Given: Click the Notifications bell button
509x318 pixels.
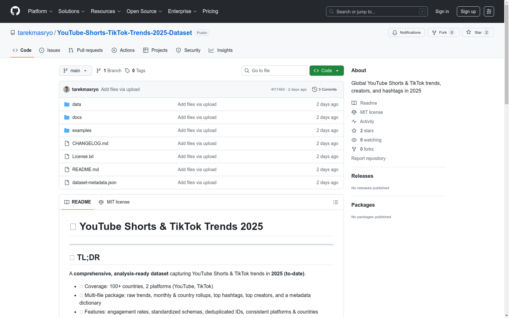Looking at the screenshot, I should 406,32.
